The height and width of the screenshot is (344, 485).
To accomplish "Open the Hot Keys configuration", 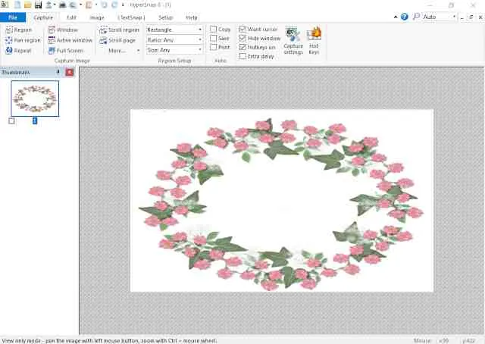I will click(314, 39).
